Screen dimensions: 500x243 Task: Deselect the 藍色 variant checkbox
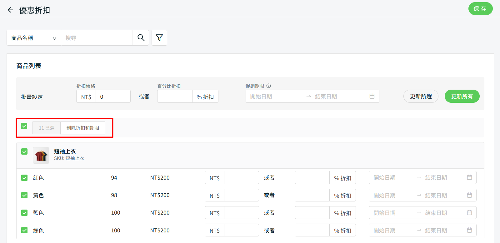pos(24,213)
